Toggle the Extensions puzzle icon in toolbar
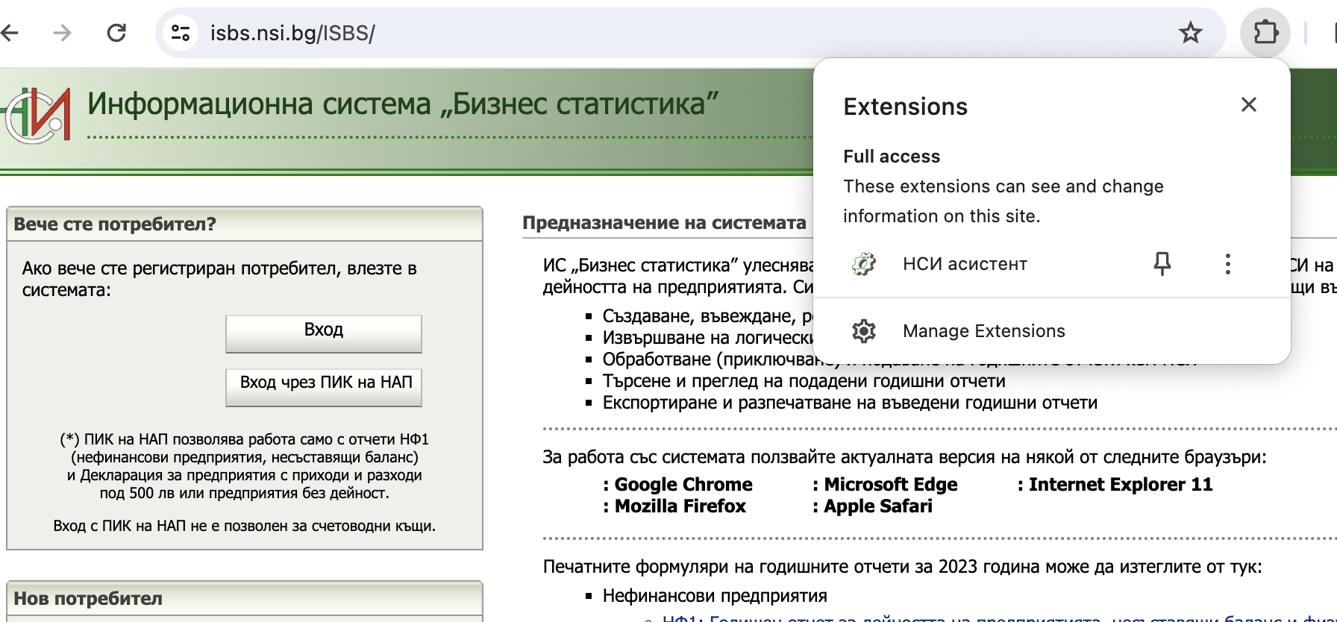 (x=1265, y=33)
